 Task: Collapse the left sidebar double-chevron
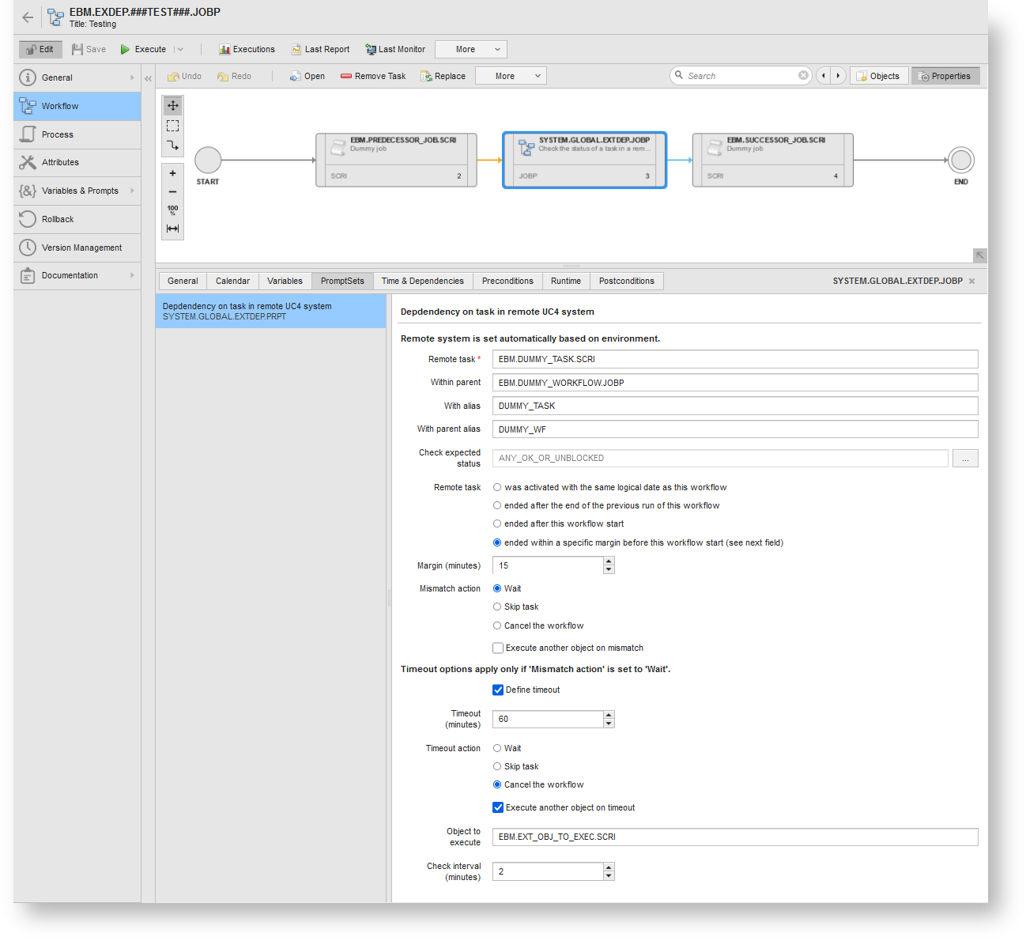pos(148,78)
